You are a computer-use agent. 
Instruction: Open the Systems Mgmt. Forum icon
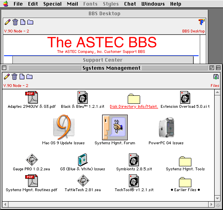point(115,127)
